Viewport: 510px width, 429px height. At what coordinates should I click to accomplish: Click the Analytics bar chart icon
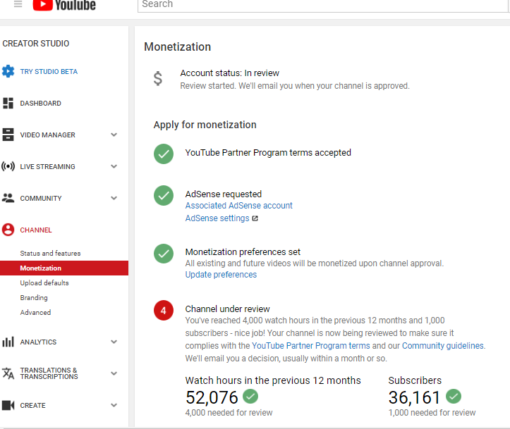tap(8, 342)
